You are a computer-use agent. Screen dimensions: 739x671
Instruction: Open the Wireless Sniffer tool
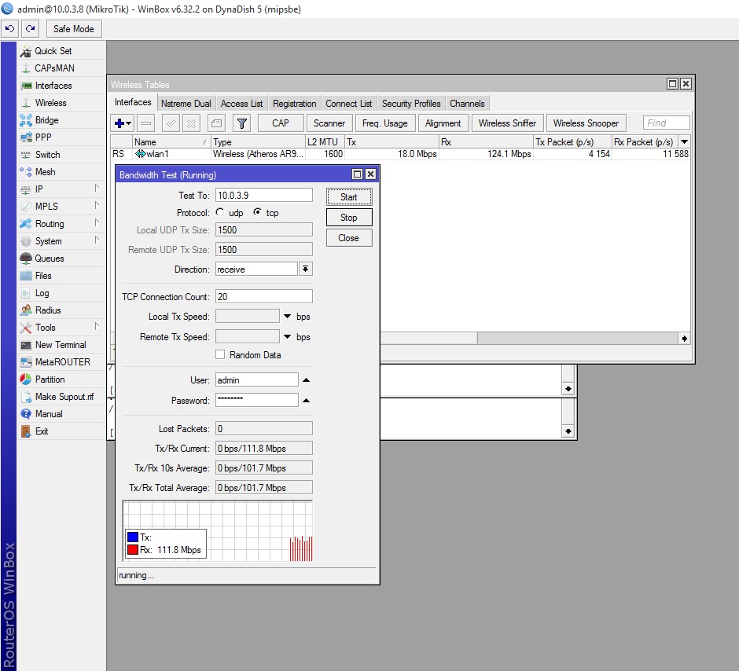tap(508, 123)
